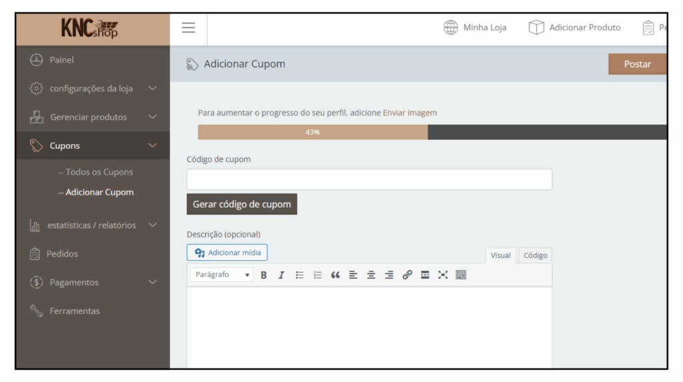The height and width of the screenshot is (382, 683).
Task: Show the toolbar toggle keyboard icon
Action: (x=461, y=275)
